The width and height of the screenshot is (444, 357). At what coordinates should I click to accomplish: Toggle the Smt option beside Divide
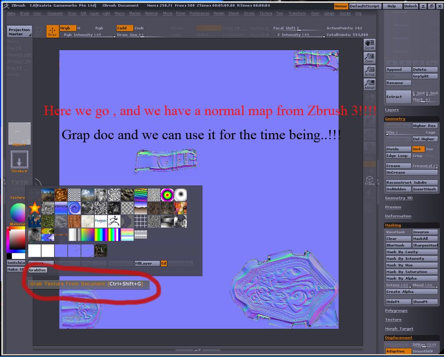[x=418, y=149]
